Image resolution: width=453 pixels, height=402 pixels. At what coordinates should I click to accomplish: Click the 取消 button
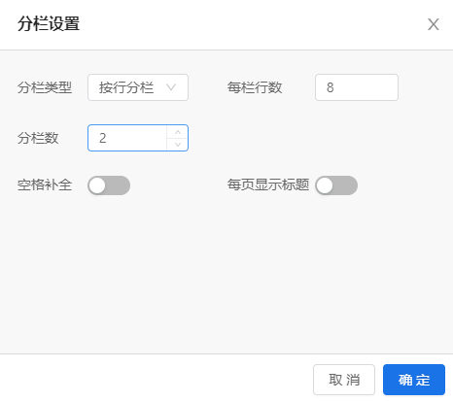[344, 380]
